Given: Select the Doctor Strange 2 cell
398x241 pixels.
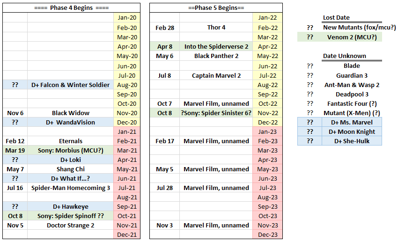Looking at the screenshot, I should (70, 225).
